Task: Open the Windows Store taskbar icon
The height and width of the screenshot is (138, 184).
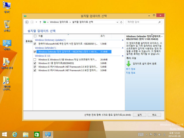Action: click(37, 135)
